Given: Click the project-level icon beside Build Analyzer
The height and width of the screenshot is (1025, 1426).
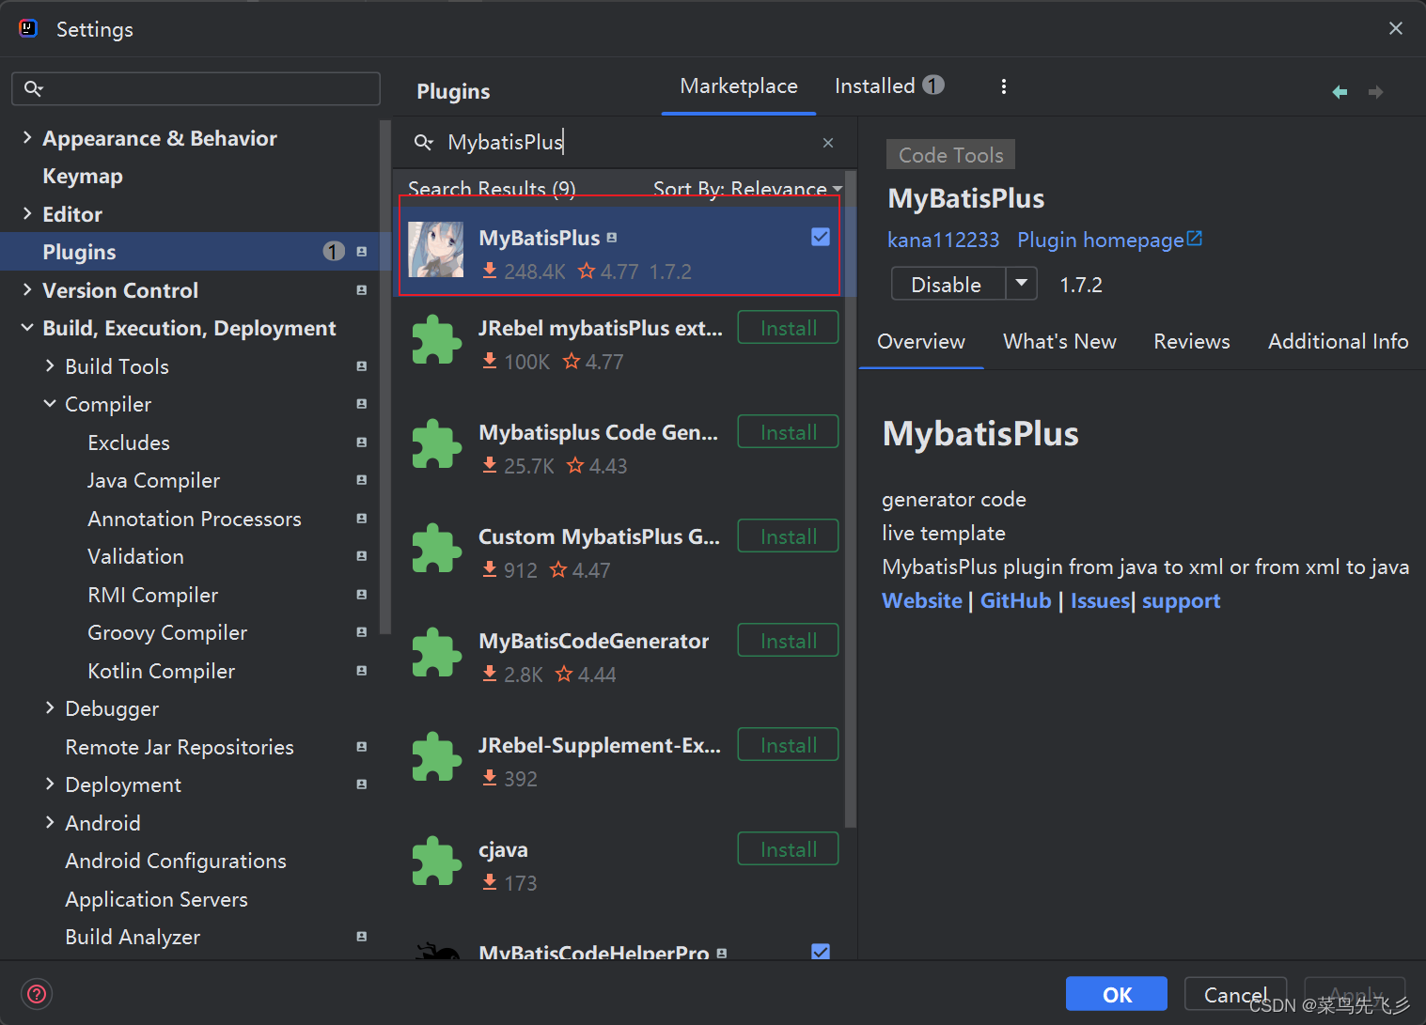Looking at the screenshot, I should point(362,937).
